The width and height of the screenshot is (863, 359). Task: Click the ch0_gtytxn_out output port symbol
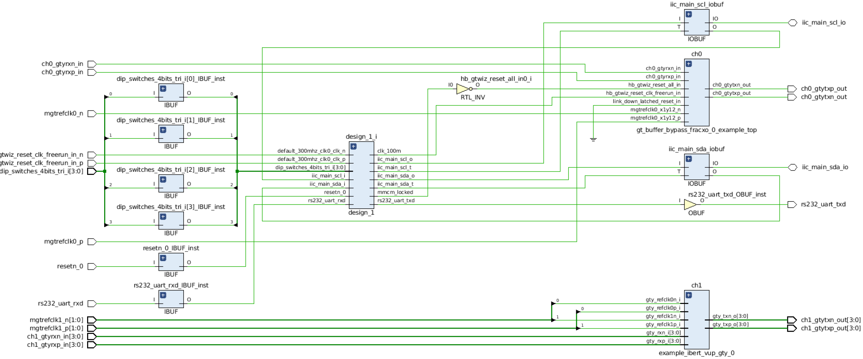(792, 97)
